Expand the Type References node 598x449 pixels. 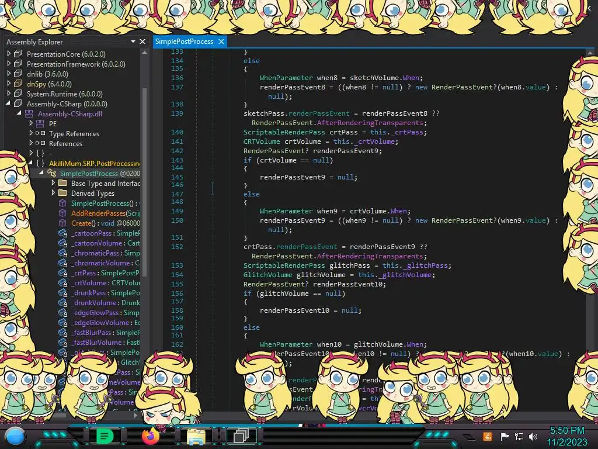point(31,133)
